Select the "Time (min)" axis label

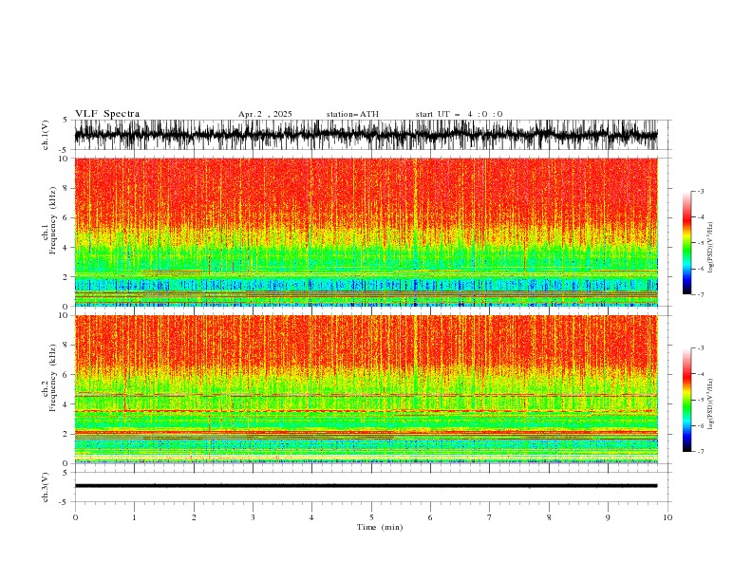coord(380,527)
